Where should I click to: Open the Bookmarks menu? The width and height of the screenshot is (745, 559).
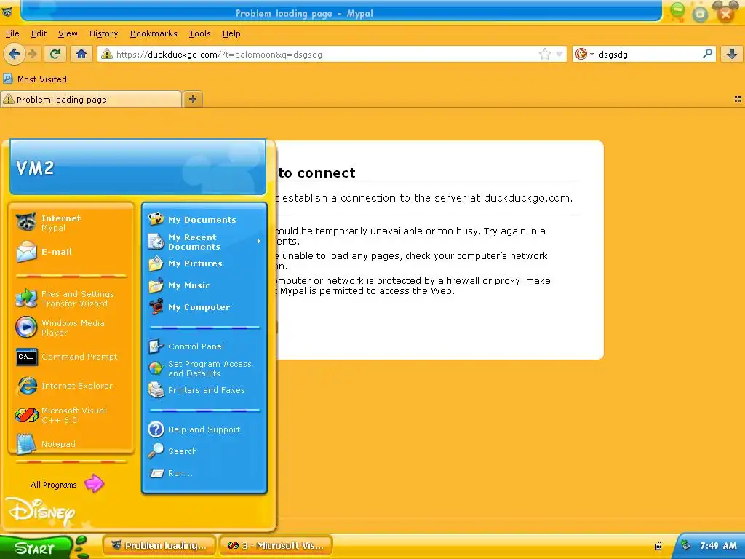(x=154, y=33)
